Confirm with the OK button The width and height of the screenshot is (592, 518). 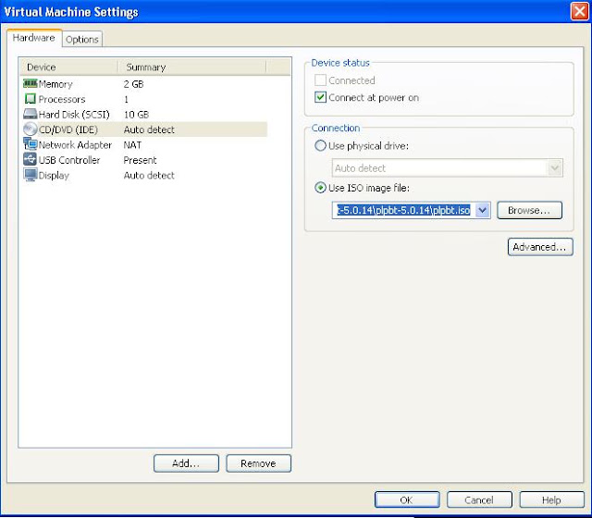[x=407, y=499]
